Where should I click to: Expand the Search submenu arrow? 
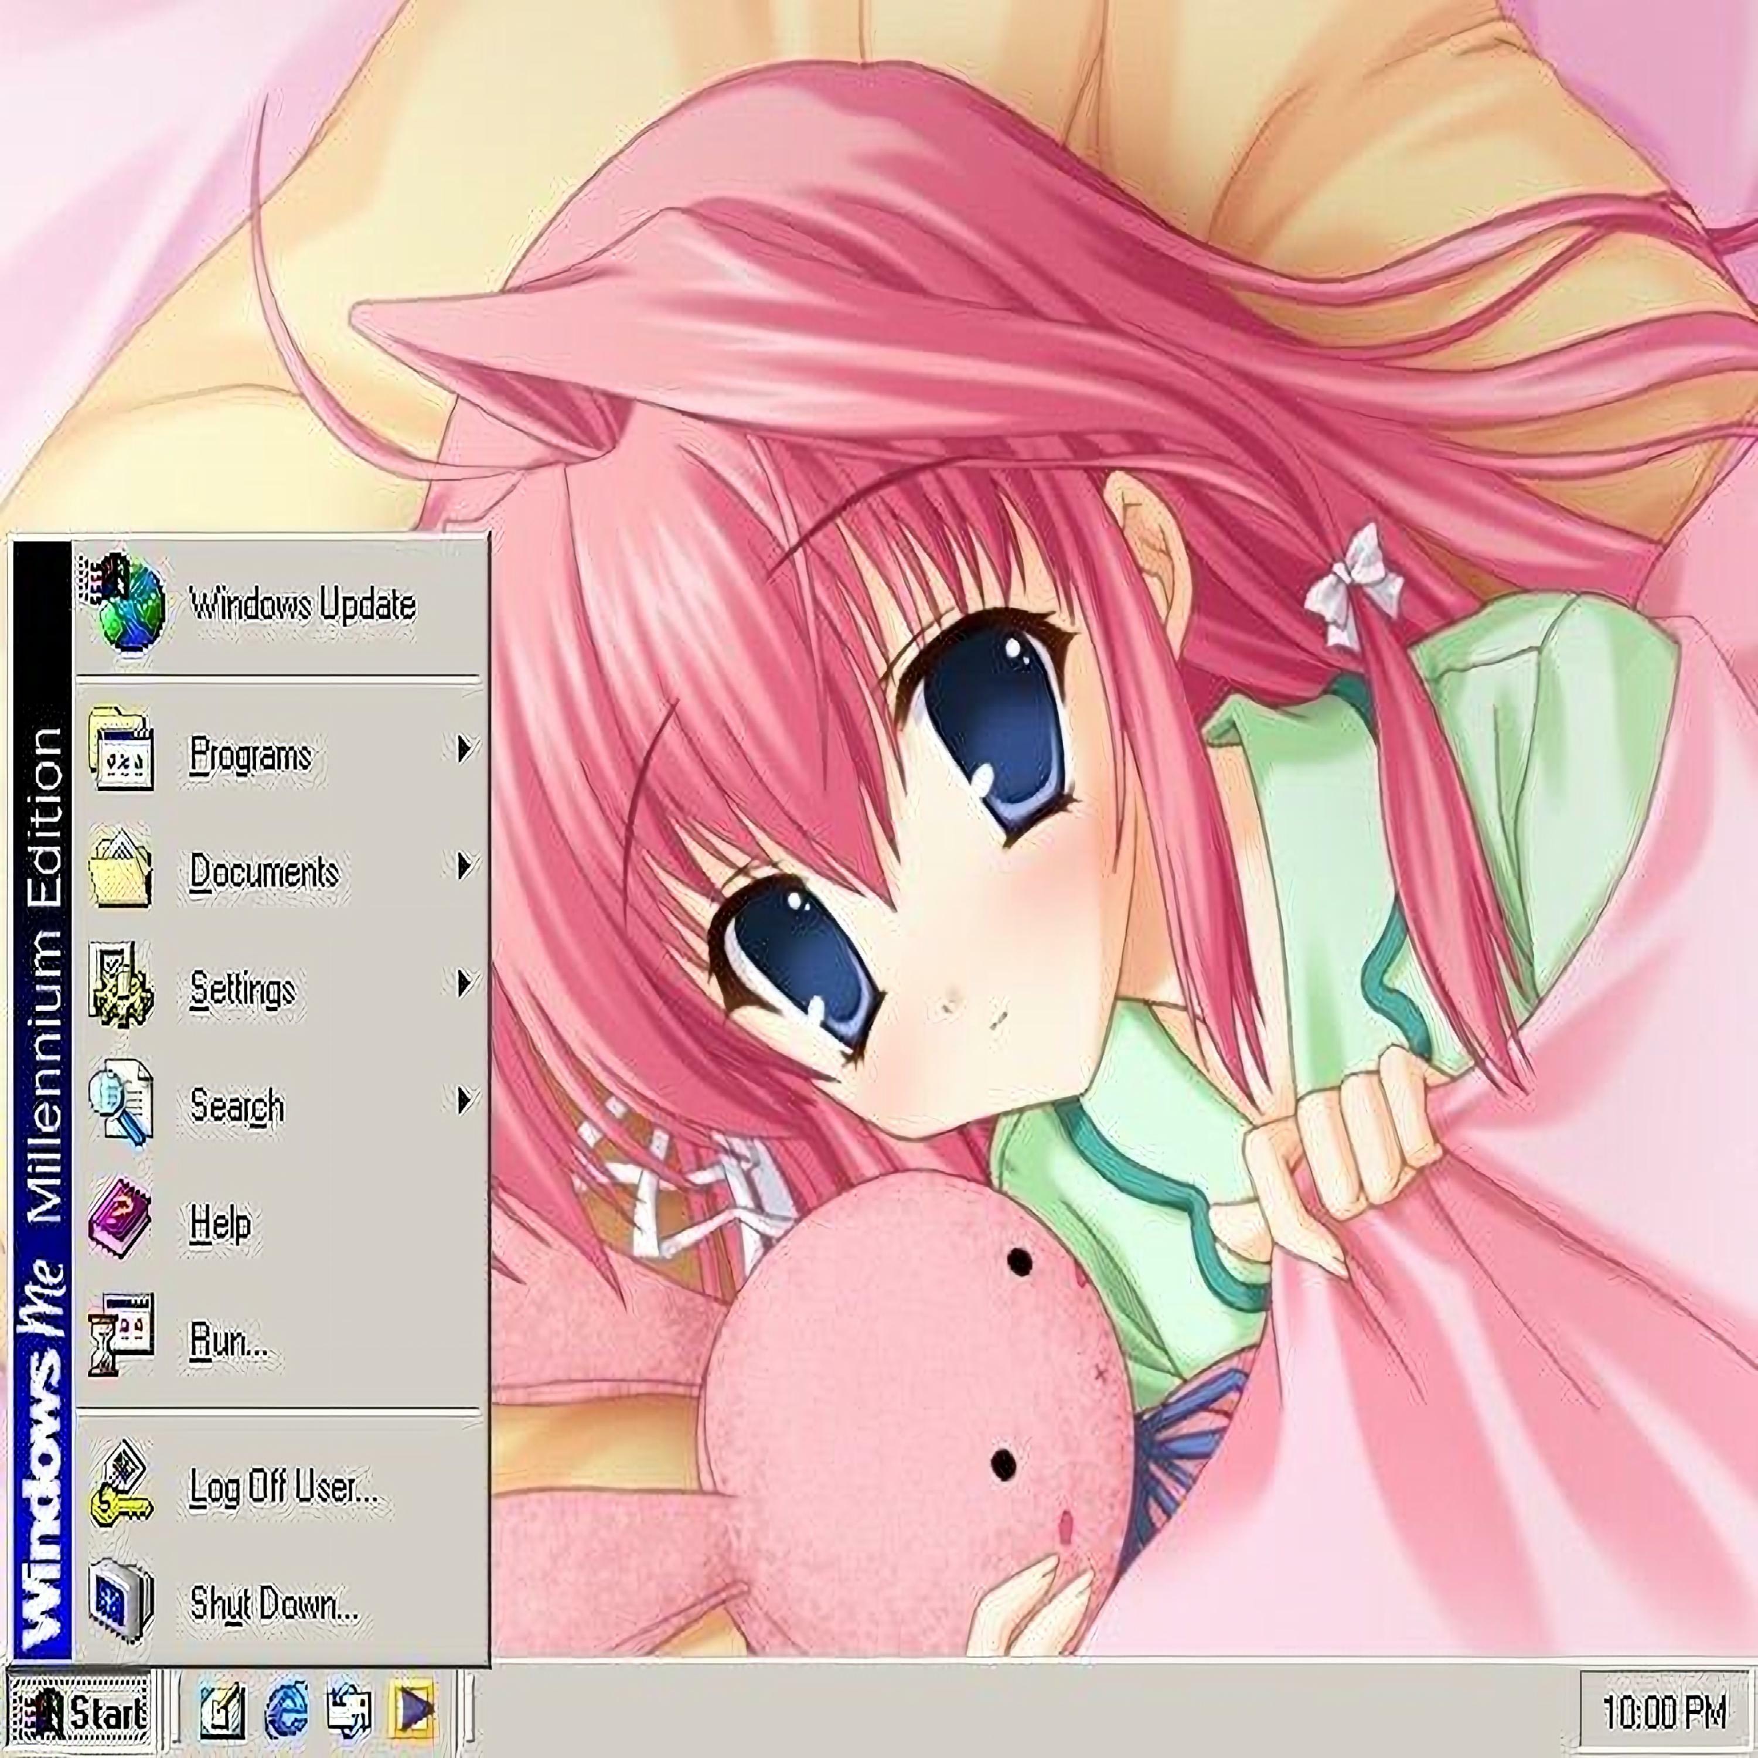coord(465,1101)
